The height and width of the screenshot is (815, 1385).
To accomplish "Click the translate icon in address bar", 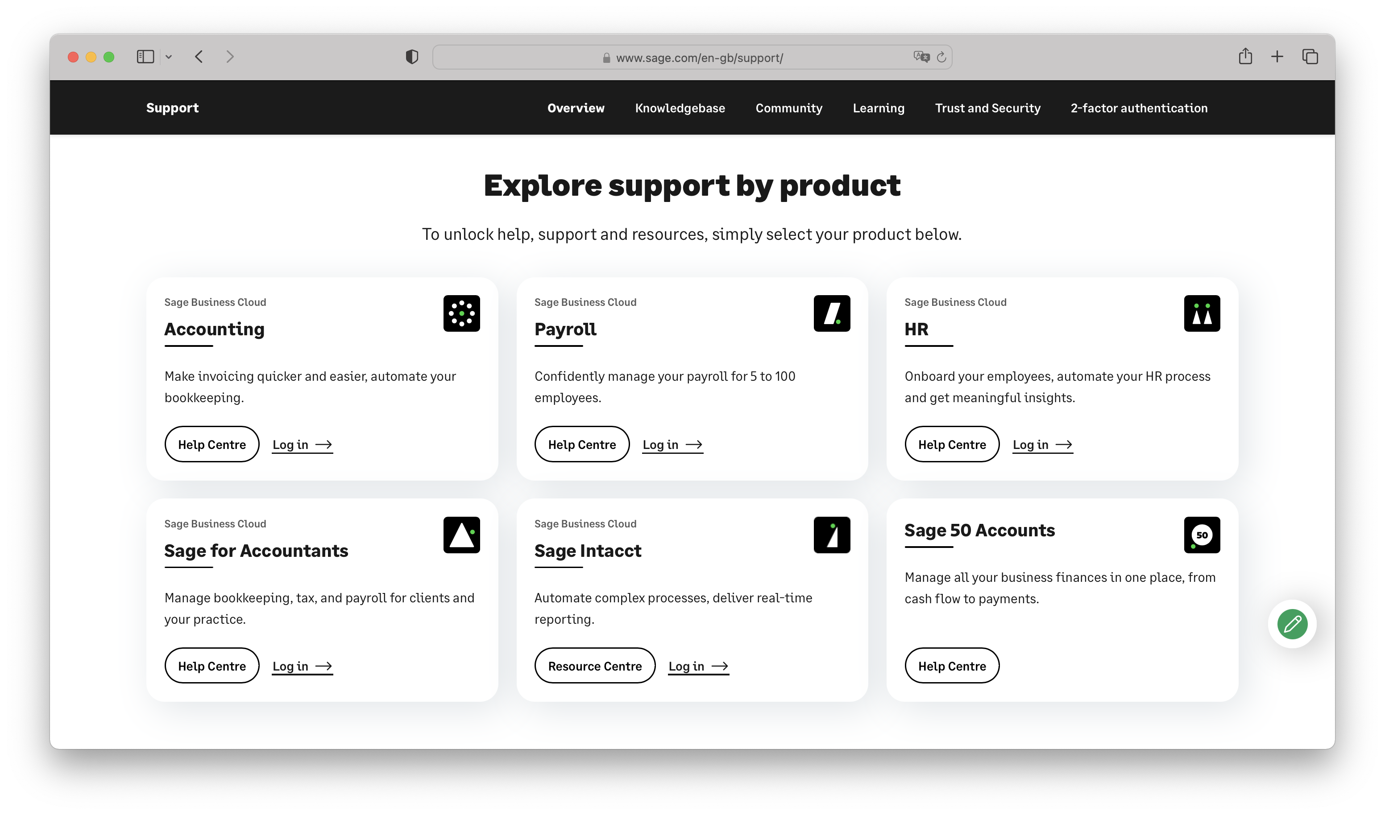I will coord(921,57).
